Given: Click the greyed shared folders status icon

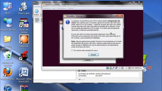Looking at the screenshot, I should (119, 68).
